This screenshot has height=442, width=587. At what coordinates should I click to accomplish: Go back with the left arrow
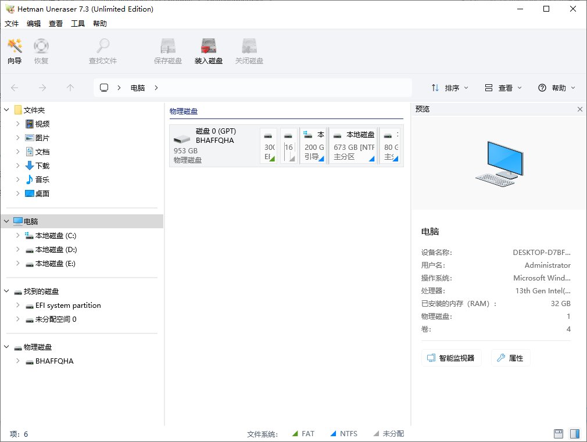click(x=15, y=88)
